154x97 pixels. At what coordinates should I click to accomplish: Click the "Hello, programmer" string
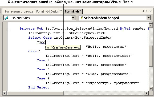[x=106, y=47]
